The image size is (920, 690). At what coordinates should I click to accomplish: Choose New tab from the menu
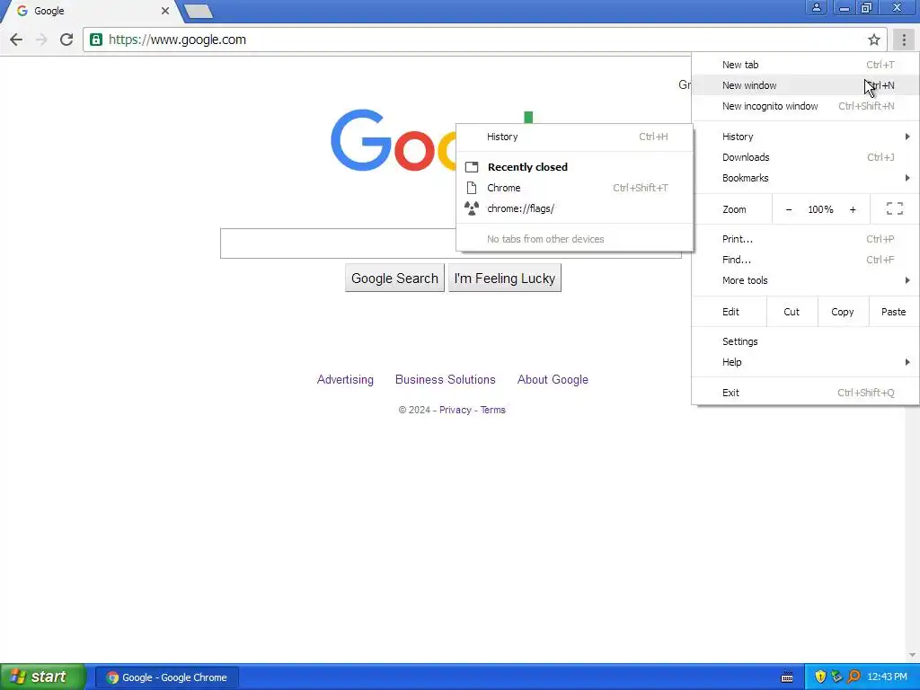tap(805, 65)
